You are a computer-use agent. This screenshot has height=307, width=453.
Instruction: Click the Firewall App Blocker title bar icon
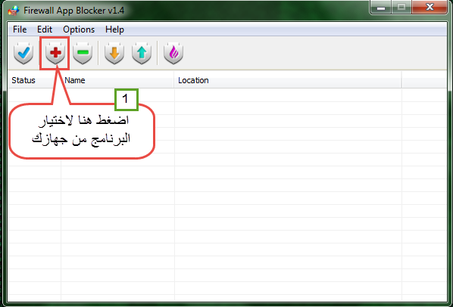click(x=14, y=11)
